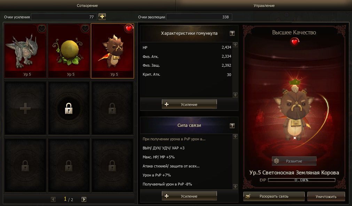Select the dragon homunculus card
Viewport: 352px width, 206px height.
click(25, 51)
